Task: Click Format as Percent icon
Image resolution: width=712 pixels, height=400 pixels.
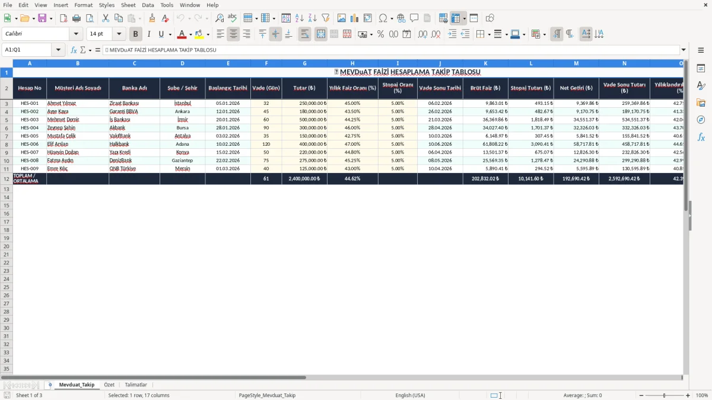Action: click(380, 34)
